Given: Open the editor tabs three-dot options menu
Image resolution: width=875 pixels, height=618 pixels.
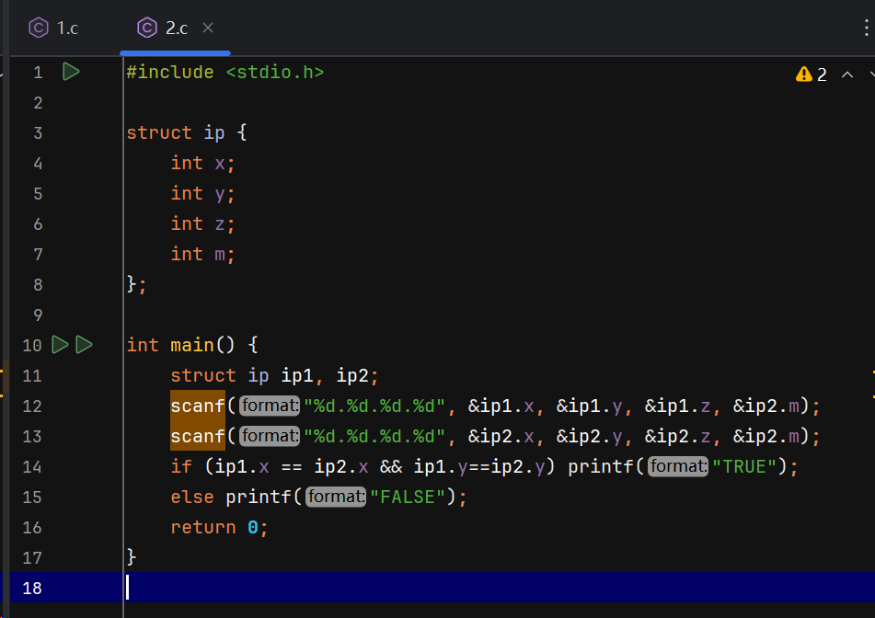Looking at the screenshot, I should [x=867, y=28].
